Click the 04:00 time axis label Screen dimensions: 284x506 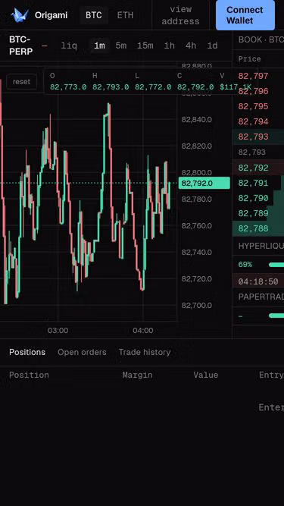(143, 331)
